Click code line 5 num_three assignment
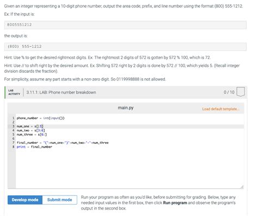Viewport: 258px width, 216px height. 32,135
